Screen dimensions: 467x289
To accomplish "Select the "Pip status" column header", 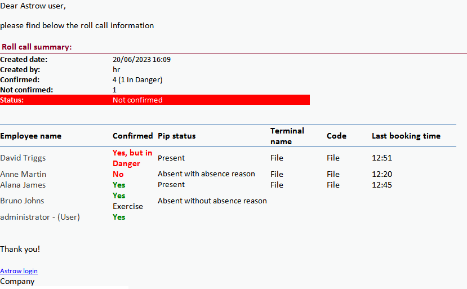I will tap(176, 136).
